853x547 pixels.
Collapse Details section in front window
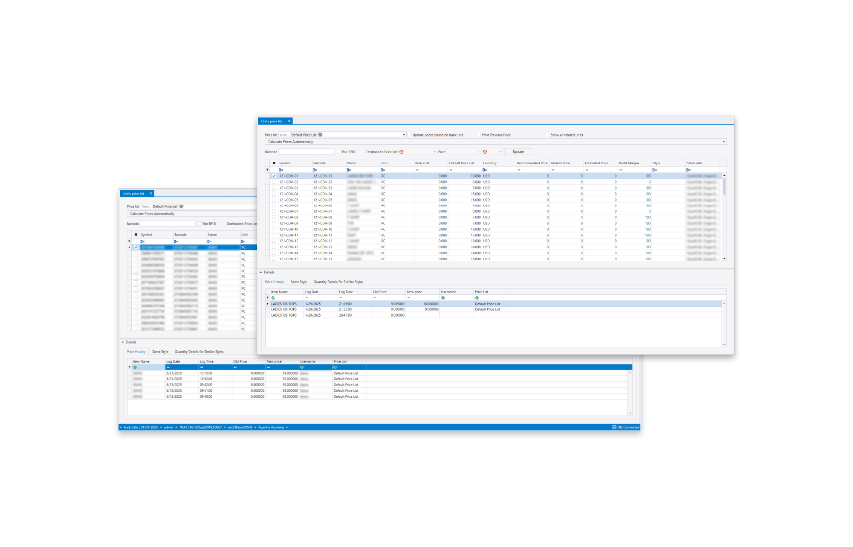[261, 272]
